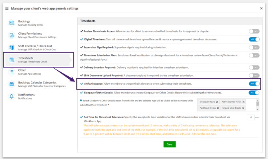Click the Timesheets sidebar icon
This screenshot has width=268, height=159.
[x=12, y=60]
